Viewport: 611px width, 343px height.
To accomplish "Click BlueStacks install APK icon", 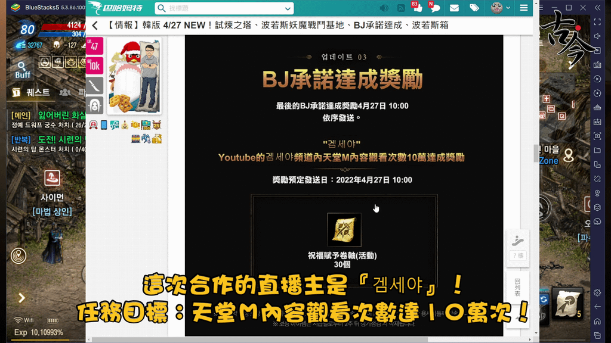I will (597, 121).
